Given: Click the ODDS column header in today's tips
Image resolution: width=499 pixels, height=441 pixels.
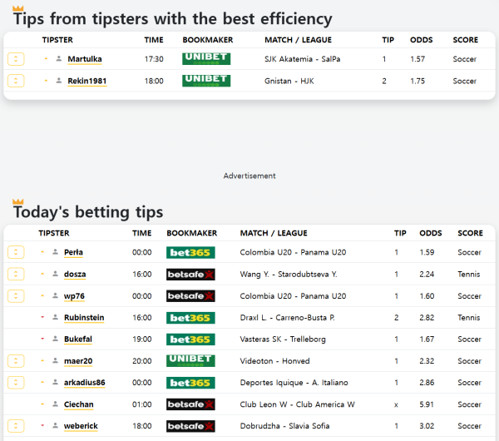Looking at the screenshot, I should point(430,233).
